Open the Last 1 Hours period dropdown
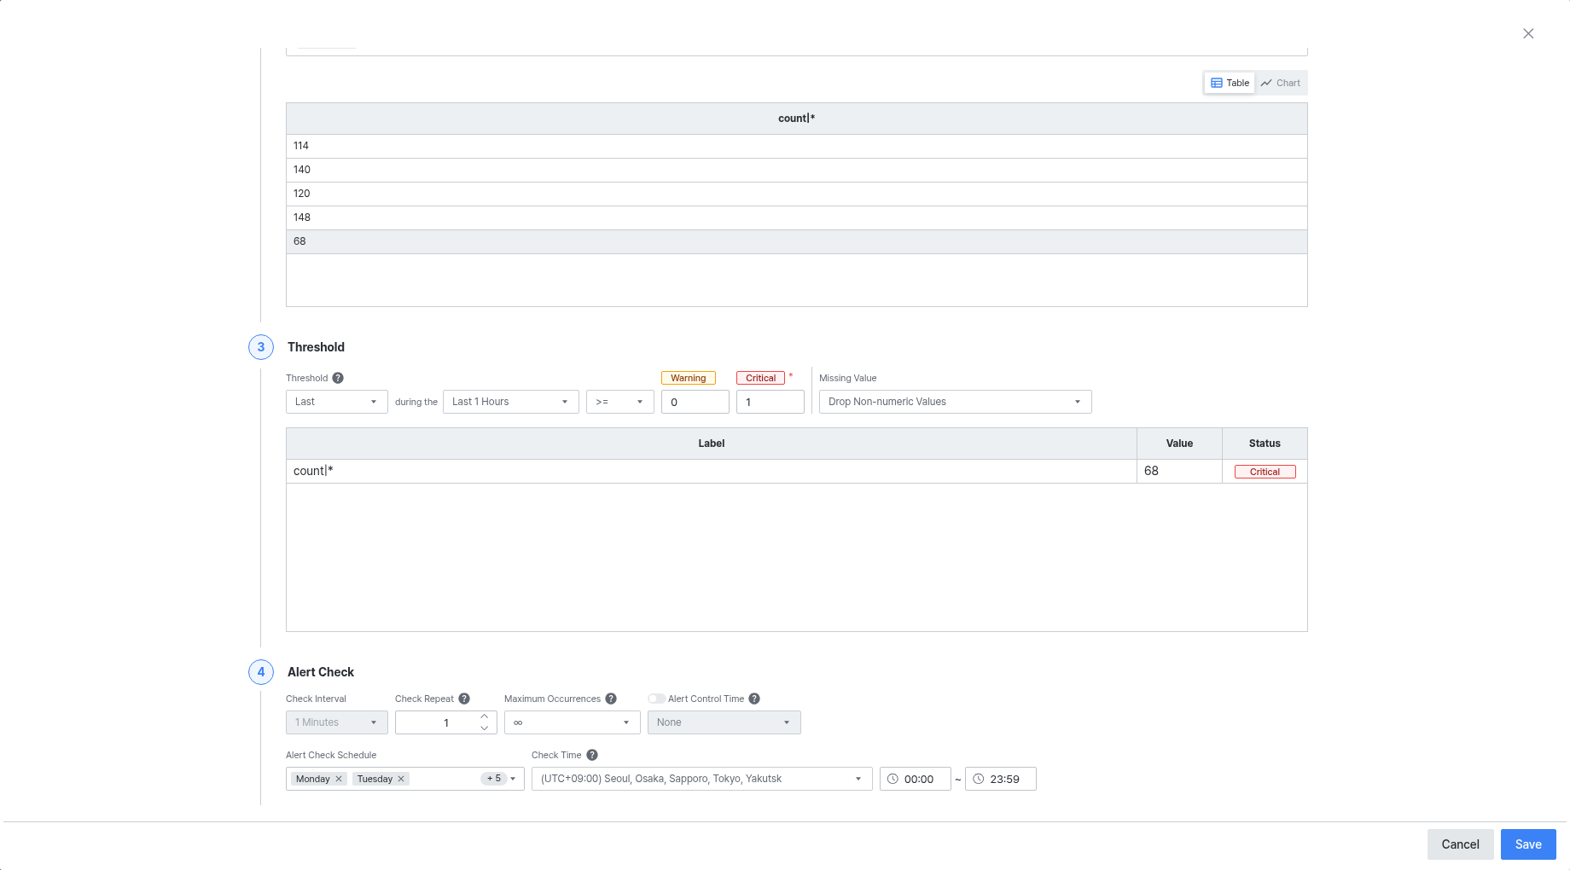The image size is (1570, 870). tap(511, 402)
